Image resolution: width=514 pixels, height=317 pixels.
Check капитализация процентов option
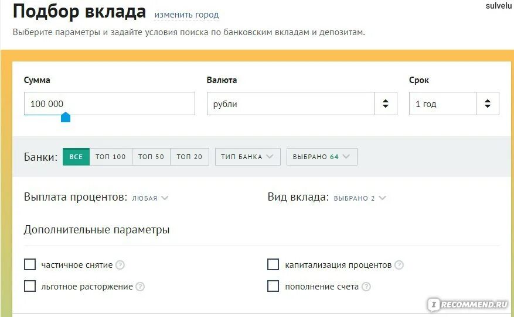pyautogui.click(x=273, y=264)
